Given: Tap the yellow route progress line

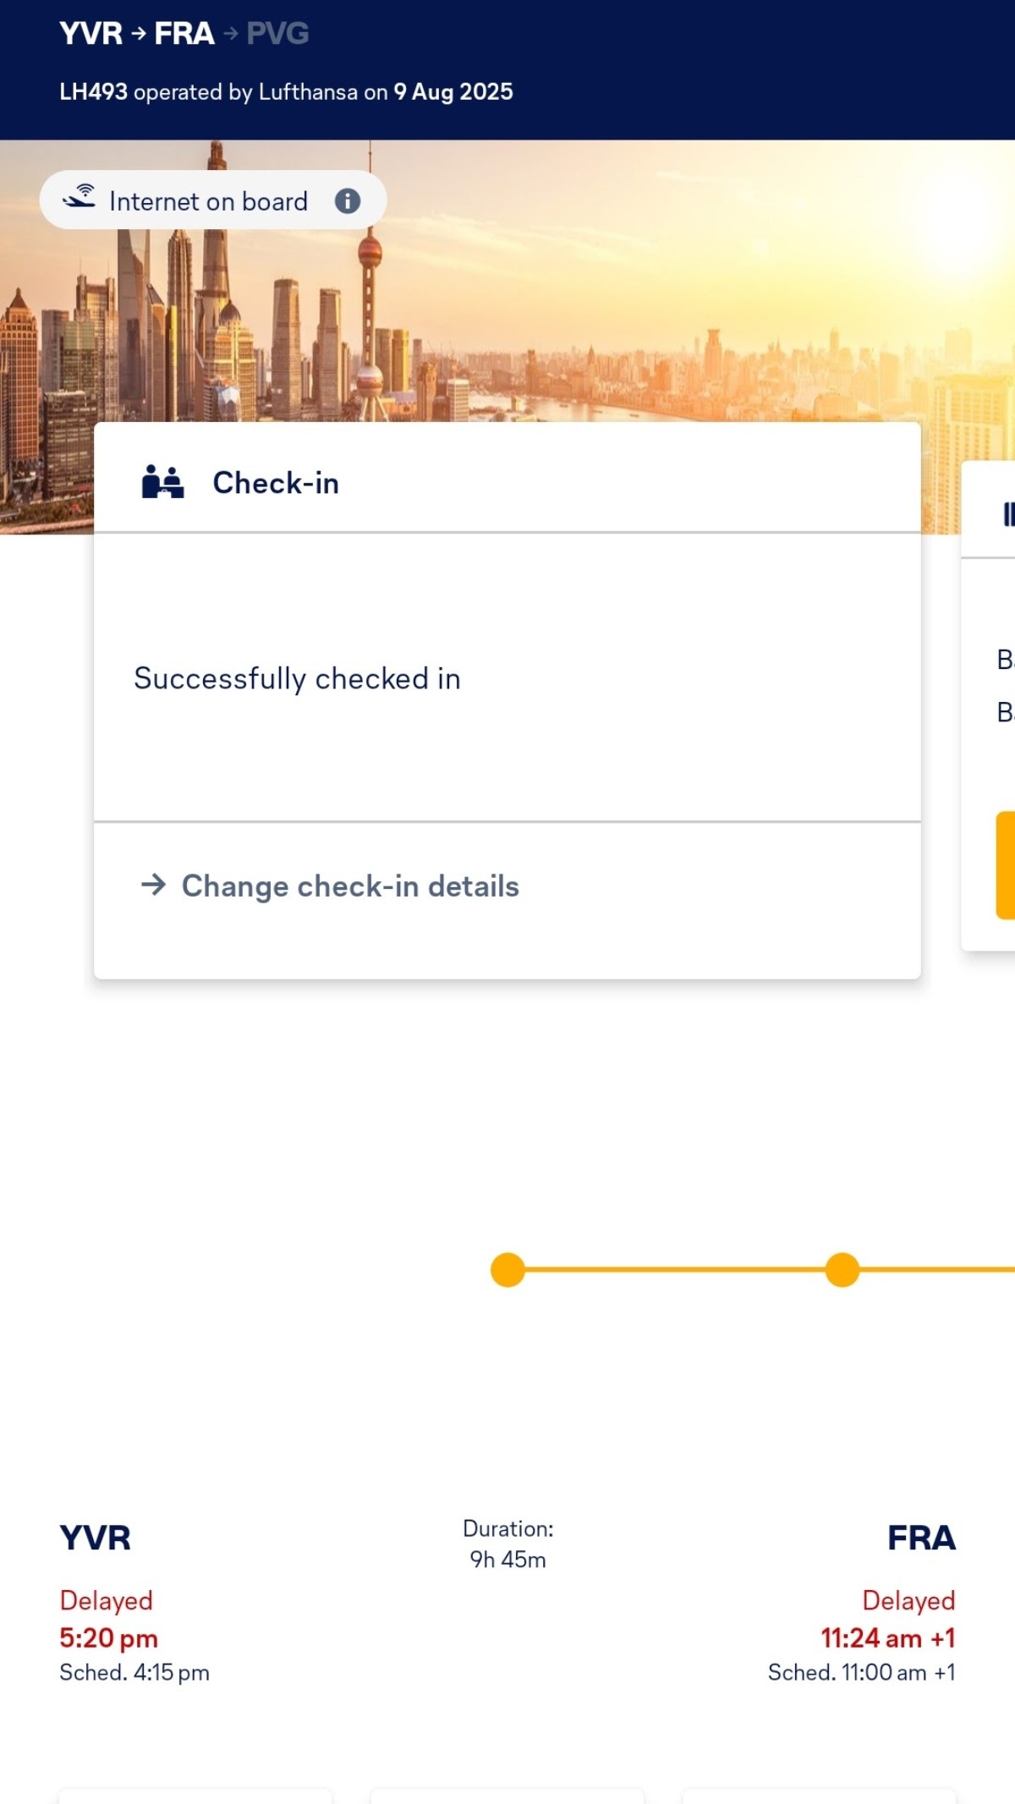Looking at the screenshot, I should (x=675, y=1269).
